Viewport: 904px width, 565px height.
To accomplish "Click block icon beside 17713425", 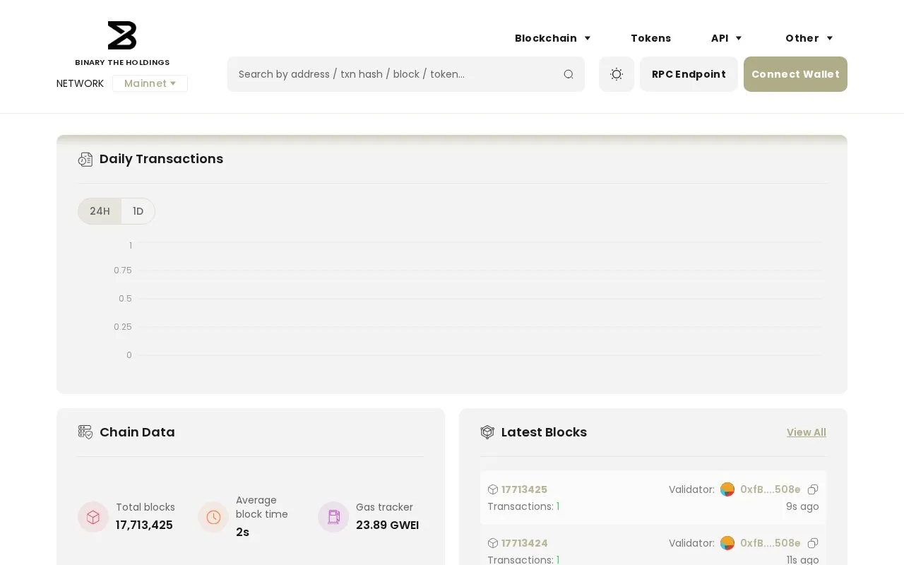I will (x=493, y=489).
